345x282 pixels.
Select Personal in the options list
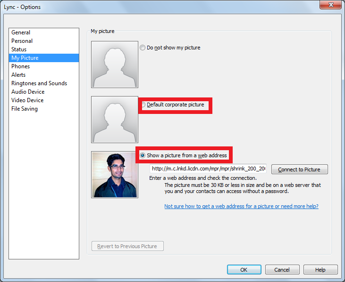44,41
